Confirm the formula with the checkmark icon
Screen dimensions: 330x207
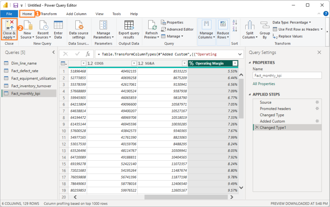click(x=77, y=54)
